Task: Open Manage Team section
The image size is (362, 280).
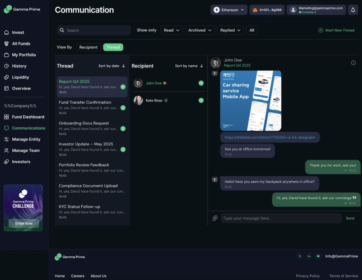Action: click(26, 151)
